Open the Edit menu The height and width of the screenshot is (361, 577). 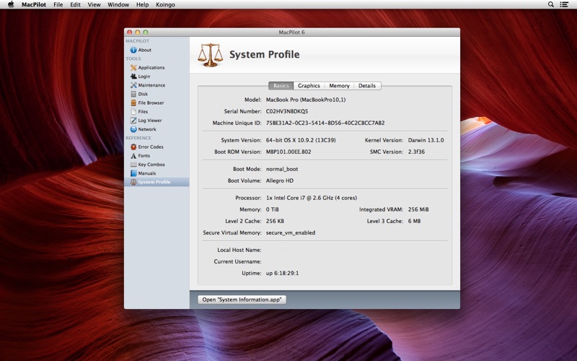[76, 4]
